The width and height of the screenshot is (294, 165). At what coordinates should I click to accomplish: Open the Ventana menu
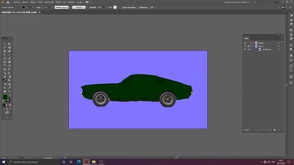71,2
